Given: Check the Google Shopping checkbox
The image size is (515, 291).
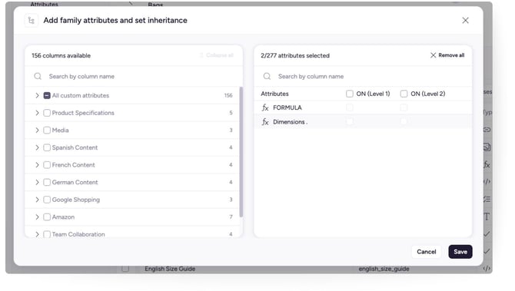Looking at the screenshot, I should [47, 200].
